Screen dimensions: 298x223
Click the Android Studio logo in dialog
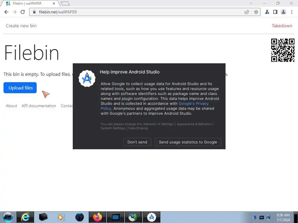point(87,78)
